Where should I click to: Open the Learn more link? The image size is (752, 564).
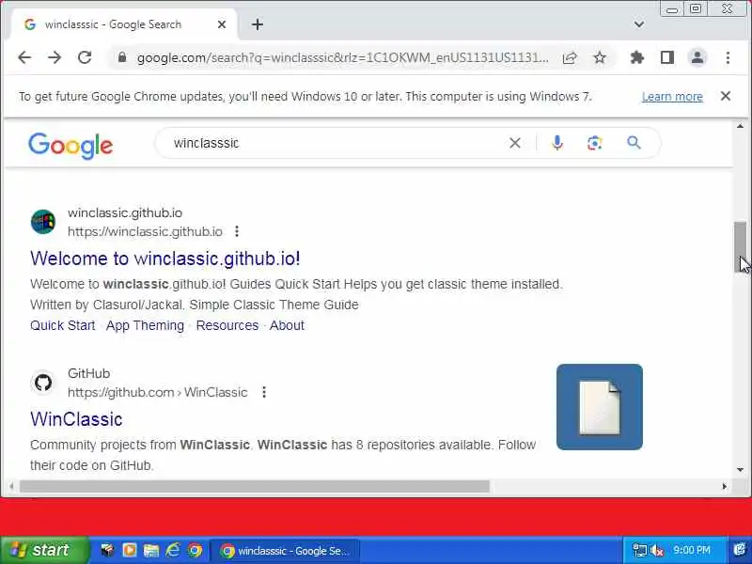(x=672, y=97)
